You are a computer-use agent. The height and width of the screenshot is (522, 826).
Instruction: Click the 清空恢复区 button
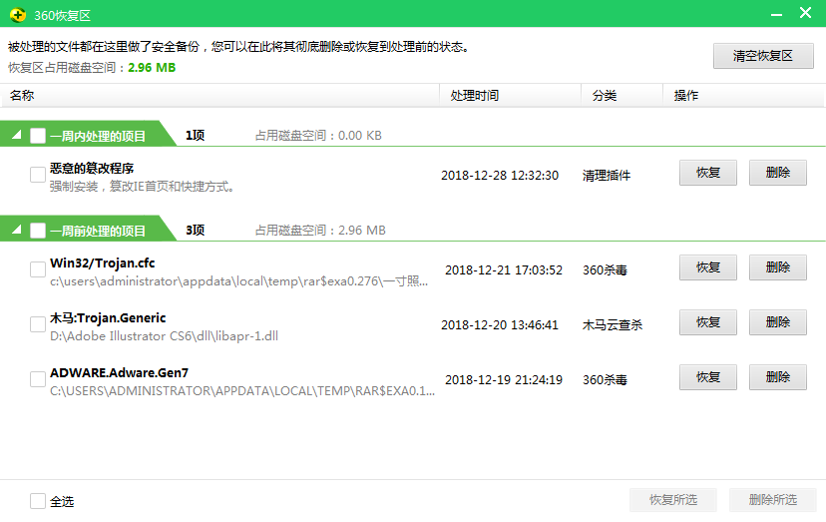(763, 56)
